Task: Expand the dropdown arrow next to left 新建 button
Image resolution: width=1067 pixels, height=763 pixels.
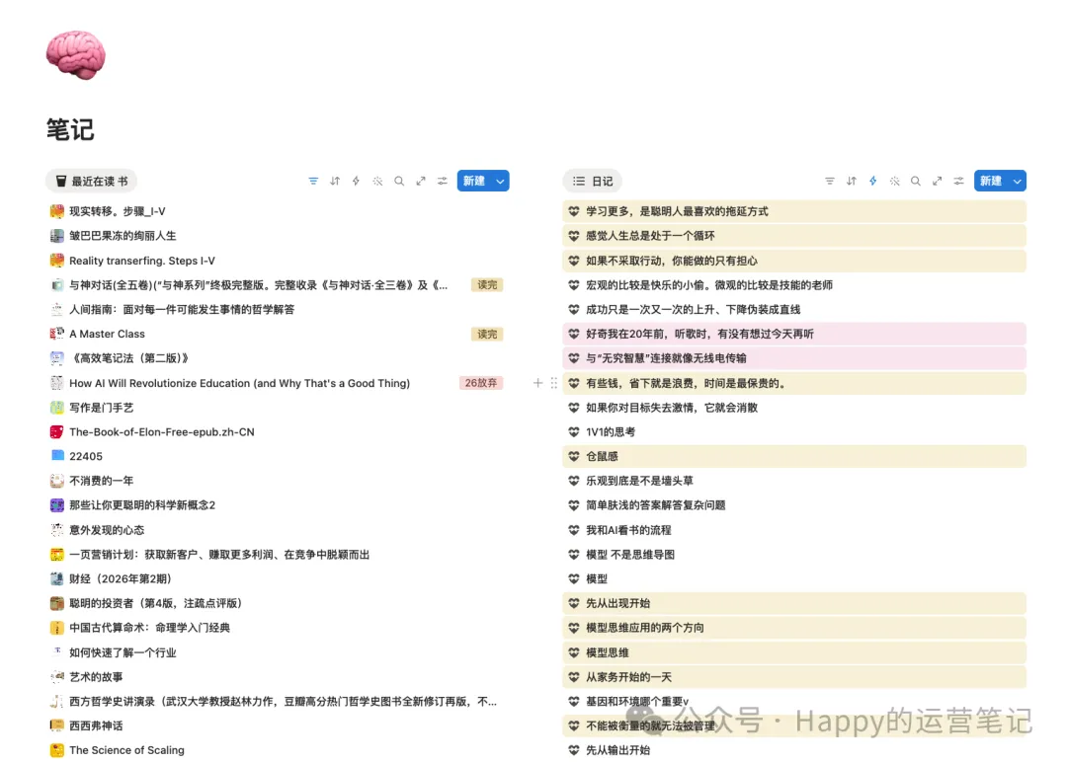Action: coord(500,182)
